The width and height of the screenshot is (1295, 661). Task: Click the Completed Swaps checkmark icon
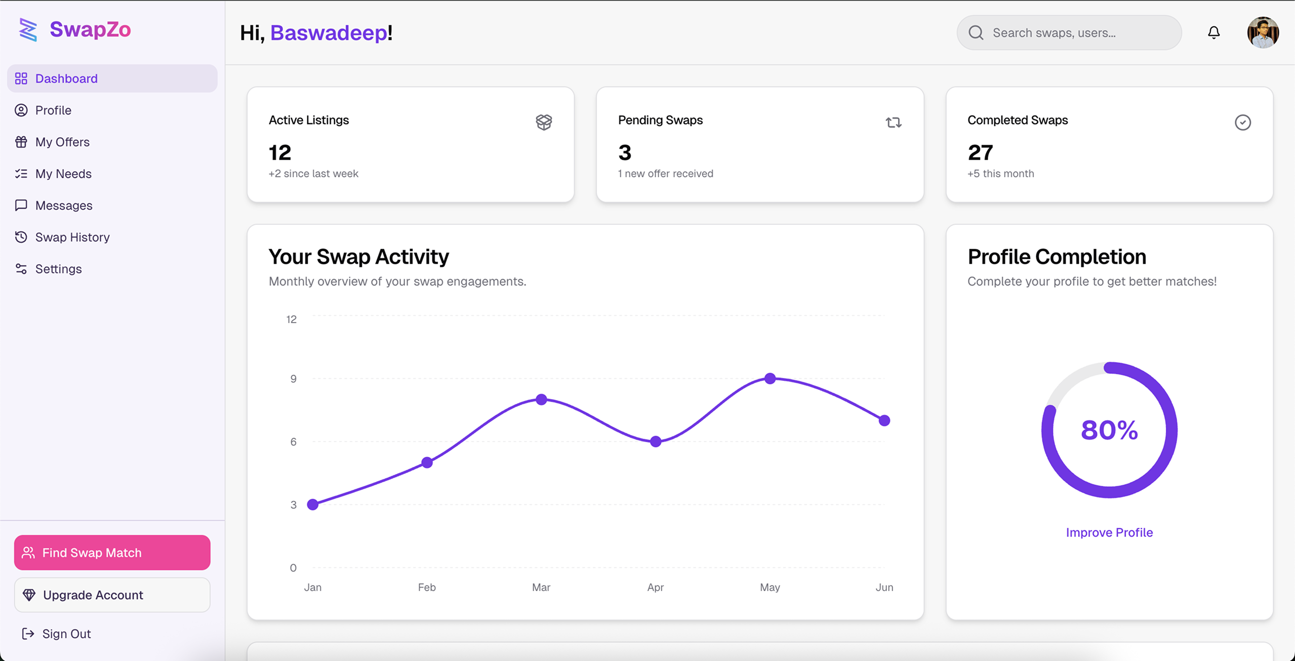pos(1242,122)
